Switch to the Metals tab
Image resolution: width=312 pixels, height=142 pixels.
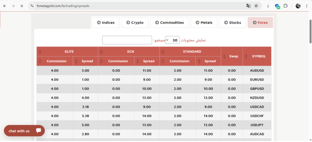(x=204, y=22)
